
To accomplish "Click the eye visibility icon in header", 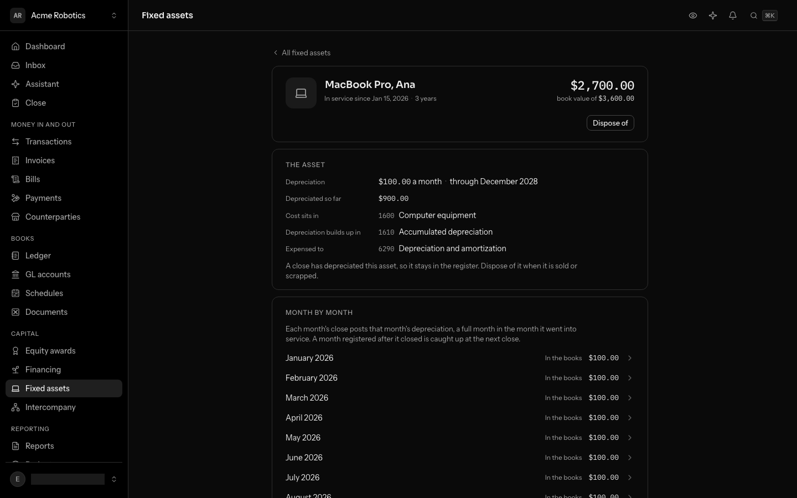I will click(693, 15).
